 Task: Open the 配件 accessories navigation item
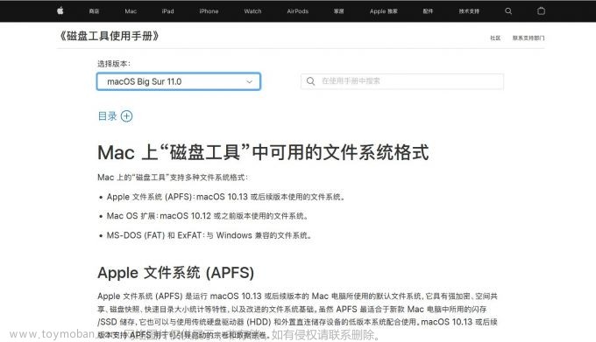(428, 11)
